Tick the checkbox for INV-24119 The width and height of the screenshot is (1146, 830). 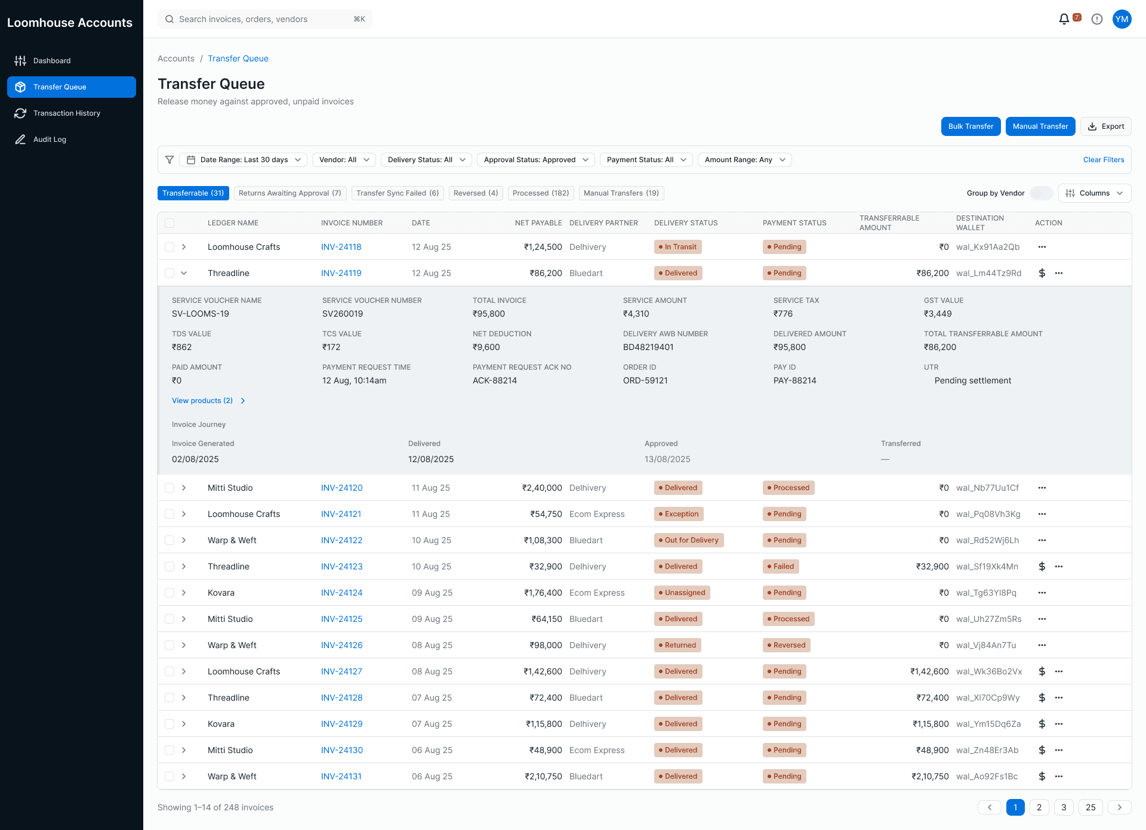(x=170, y=273)
